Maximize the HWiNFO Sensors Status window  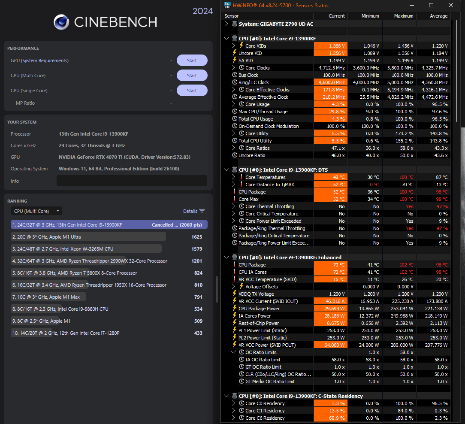[431, 5]
